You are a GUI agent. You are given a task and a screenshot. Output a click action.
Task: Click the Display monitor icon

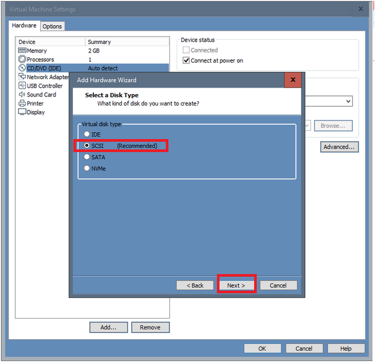tap(22, 112)
